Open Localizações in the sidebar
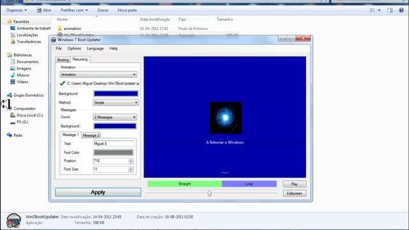This screenshot has width=409, height=230. 27,35
